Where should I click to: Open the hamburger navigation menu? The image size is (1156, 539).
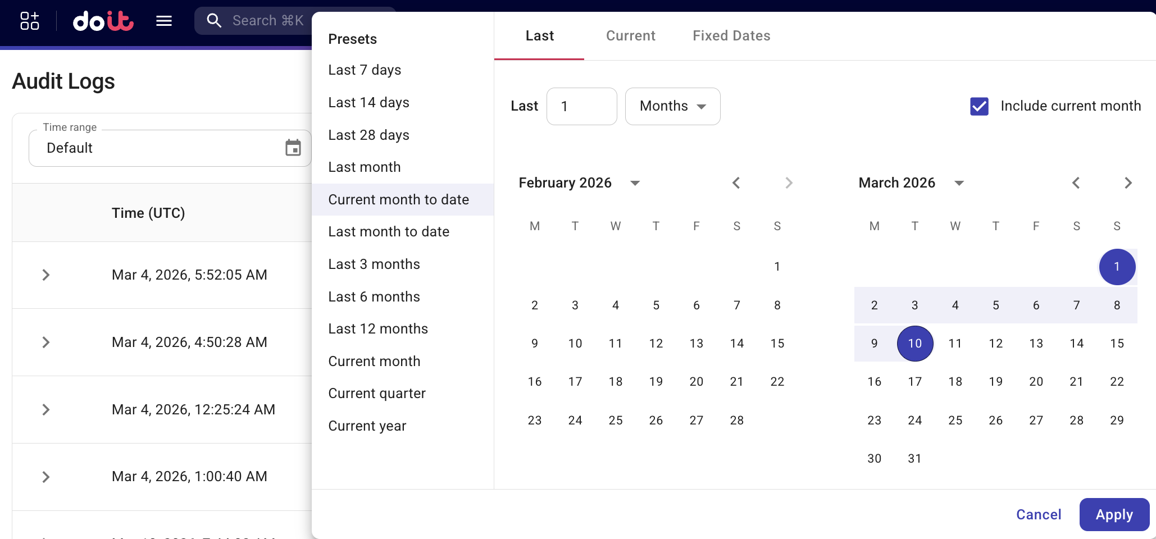[163, 21]
